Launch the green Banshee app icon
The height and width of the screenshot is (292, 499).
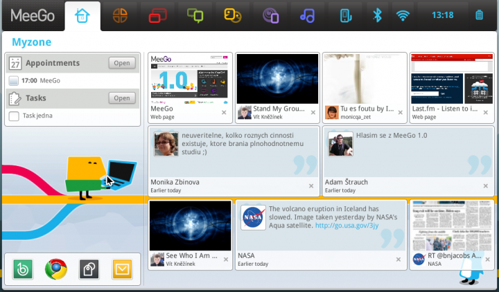23,269
